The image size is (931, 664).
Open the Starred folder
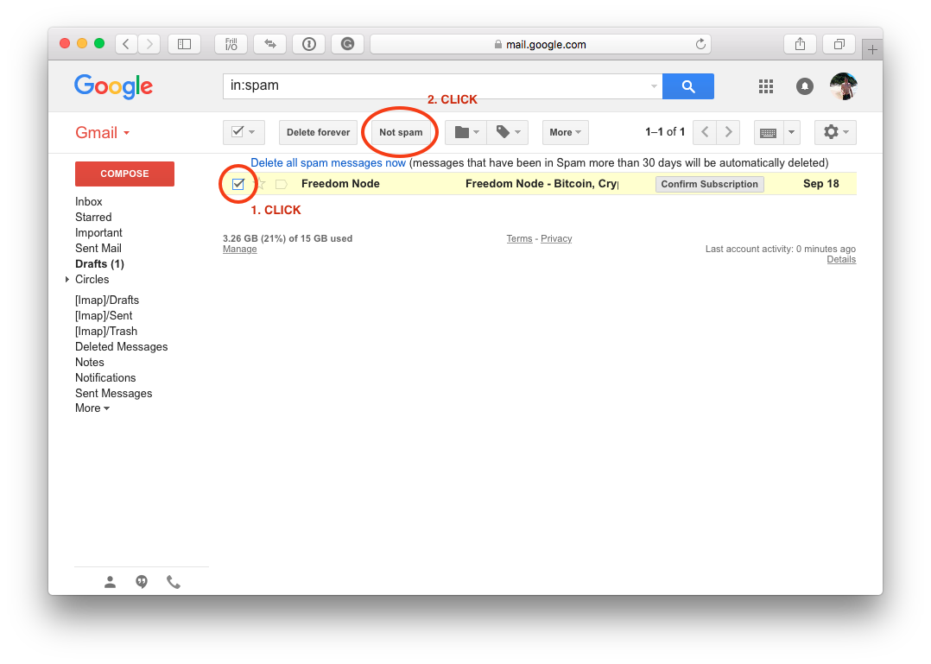93,218
